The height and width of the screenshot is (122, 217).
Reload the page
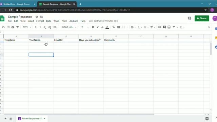[x=11, y=10]
